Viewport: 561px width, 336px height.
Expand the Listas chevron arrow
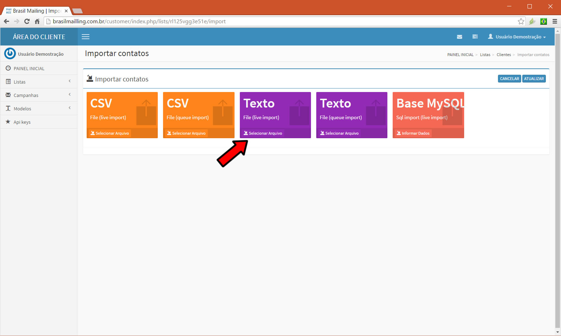(70, 81)
